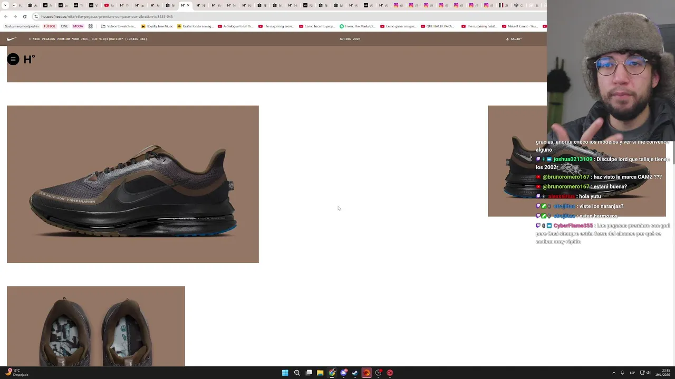Screen dimensions: 675x379
Task: Open Steam from taskbar
Action: pos(355,373)
